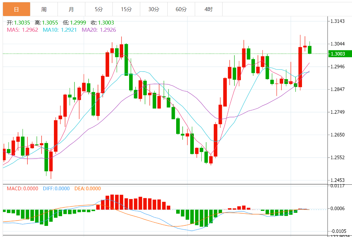Click the 1.2847 price axis label
The width and height of the screenshot is (352, 237).
click(x=338, y=89)
